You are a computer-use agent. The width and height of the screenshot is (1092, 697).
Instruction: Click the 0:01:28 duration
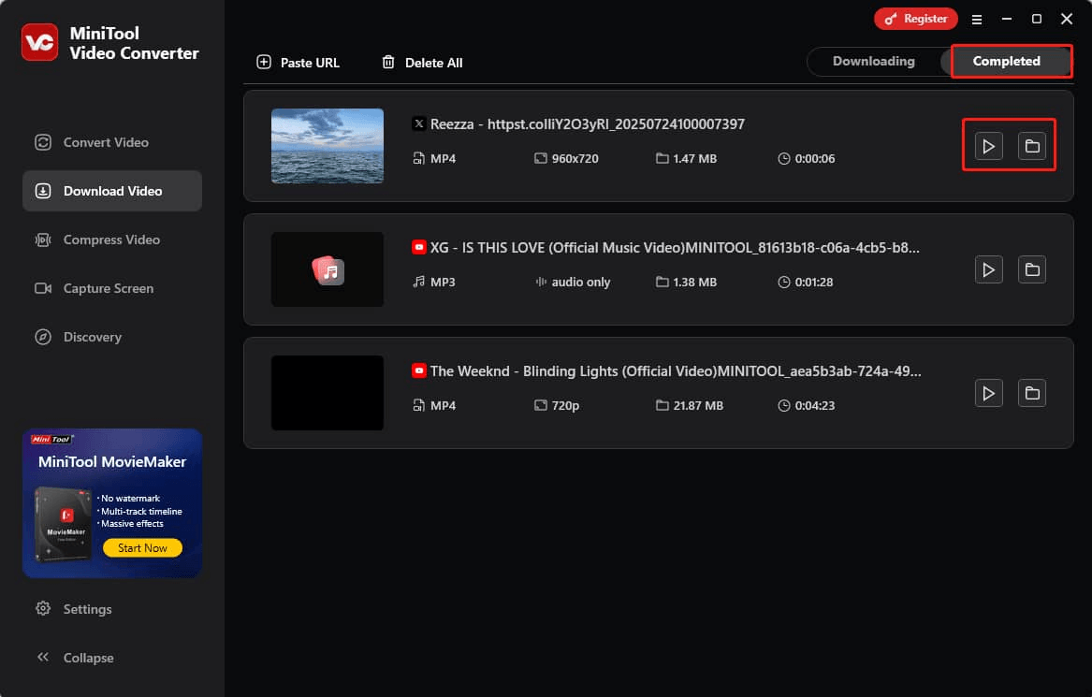[x=813, y=282]
